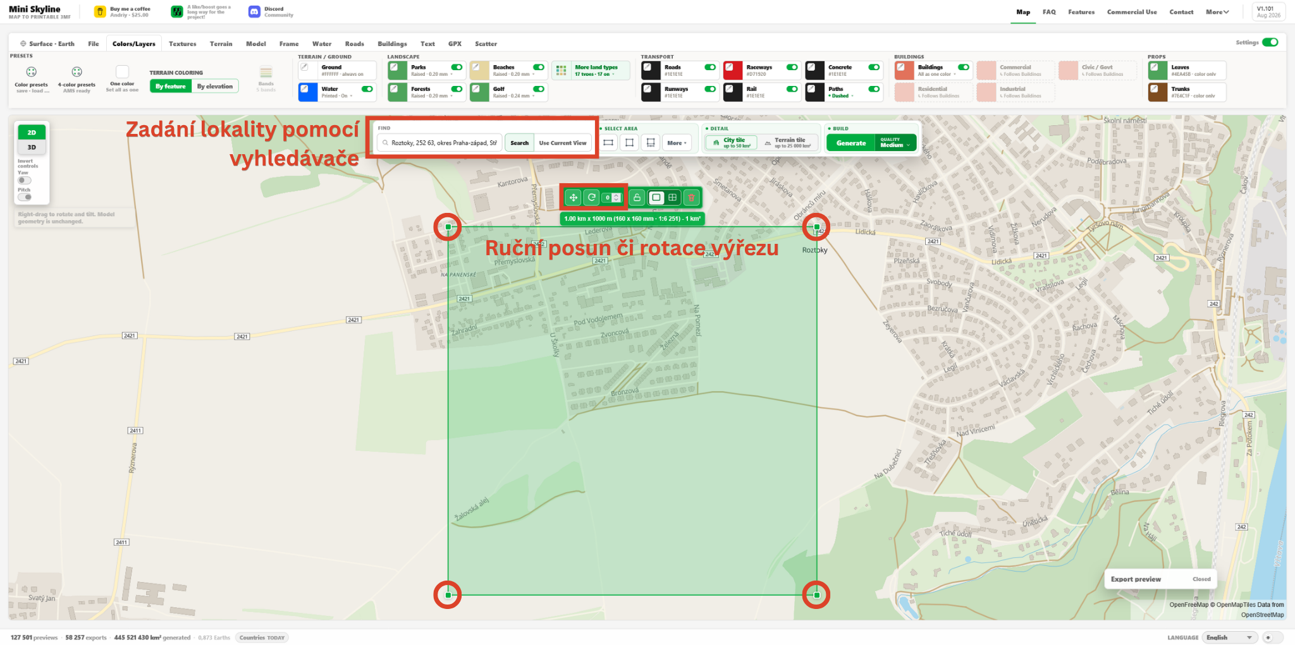Select By elevation terrain coloring
The height and width of the screenshot is (645, 1295).
tap(215, 87)
